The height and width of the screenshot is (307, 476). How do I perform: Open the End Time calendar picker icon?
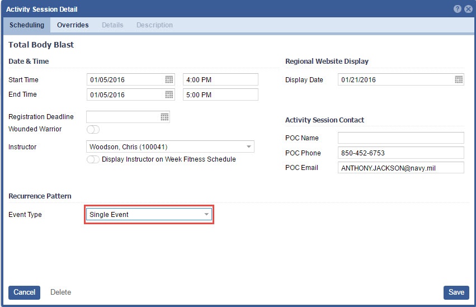pyautogui.click(x=169, y=95)
